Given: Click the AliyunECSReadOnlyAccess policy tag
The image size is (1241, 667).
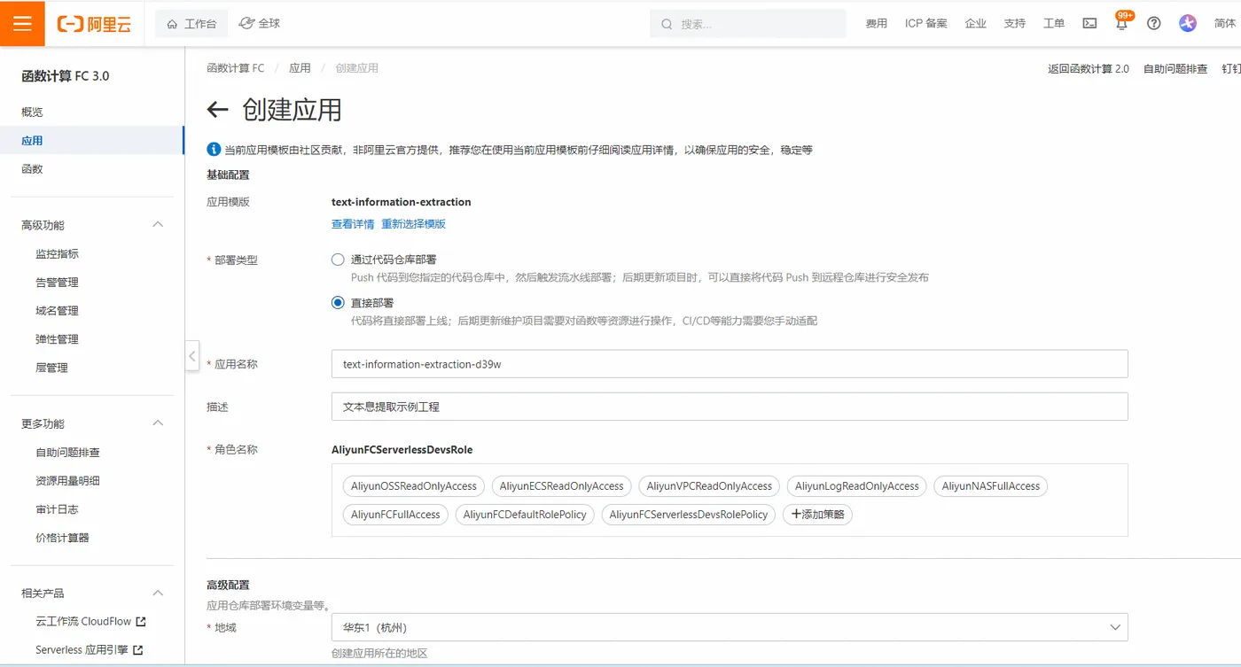Looking at the screenshot, I should click(562, 485).
